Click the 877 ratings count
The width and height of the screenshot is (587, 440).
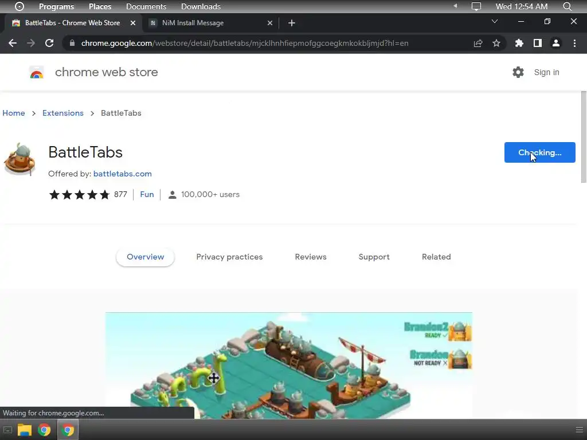click(120, 195)
